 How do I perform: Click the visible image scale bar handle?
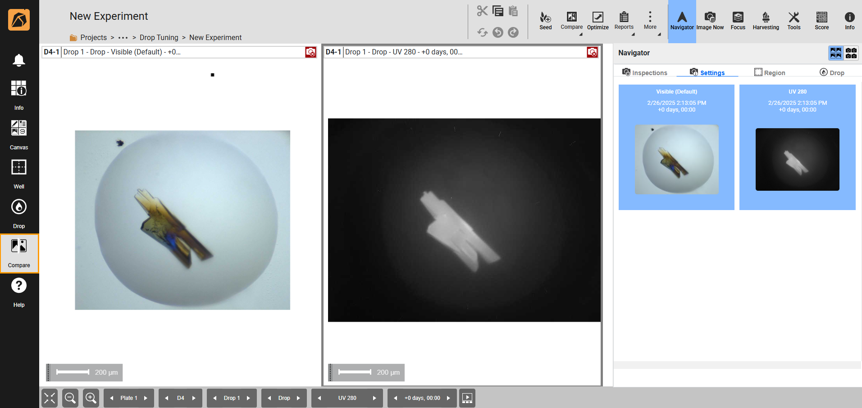[x=48, y=372]
